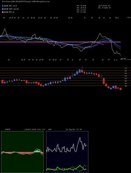Select the 'Pre O: 9.00' value
Screen dimensions: 131x173
coord(81,6)
